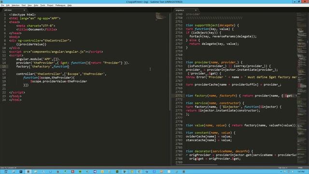The image size is (309, 174).
Task: Click the first taskbar icon at far left
Action: pos(6,172)
